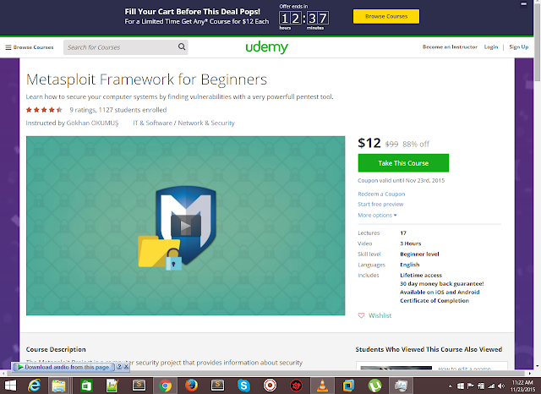Click the Sign Up link
The width and height of the screenshot is (541, 394).
[518, 47]
